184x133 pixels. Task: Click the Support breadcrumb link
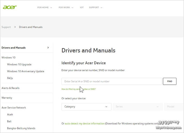coord(6,27)
